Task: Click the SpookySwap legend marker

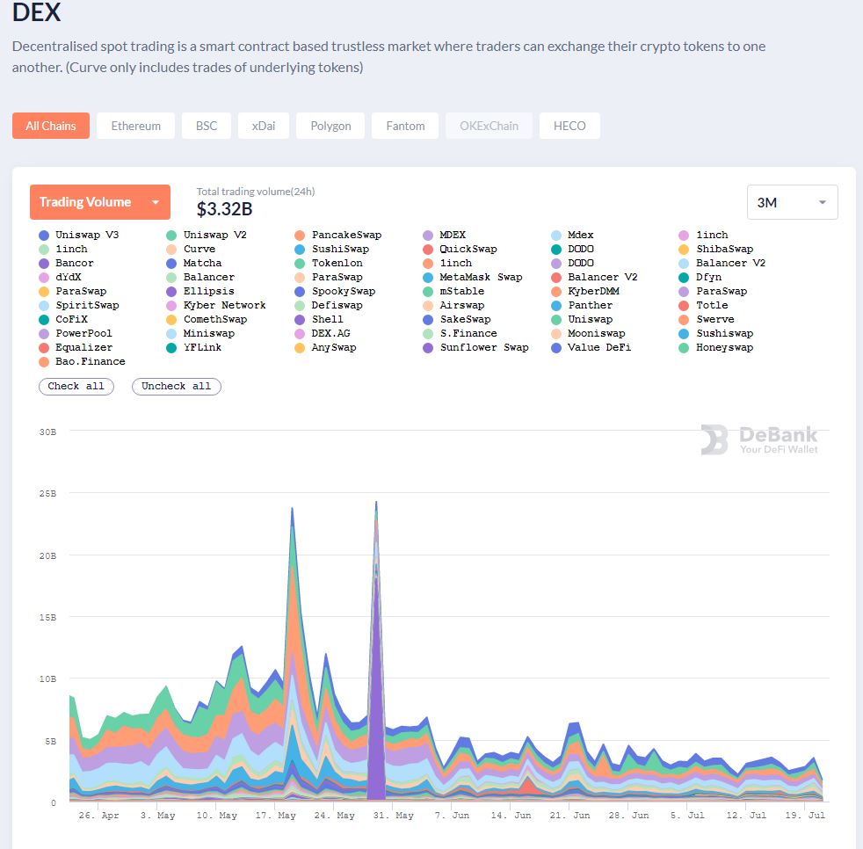Action: point(300,292)
